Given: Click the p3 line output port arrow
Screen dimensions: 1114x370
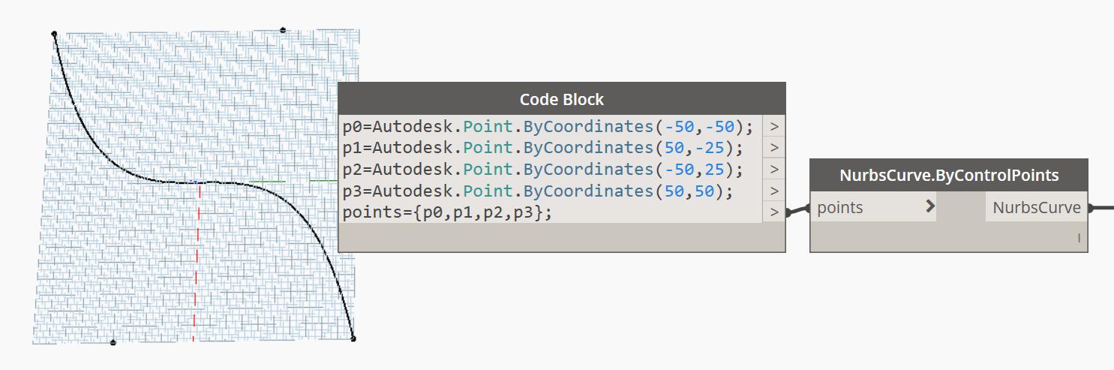Looking at the screenshot, I should pos(773,191).
